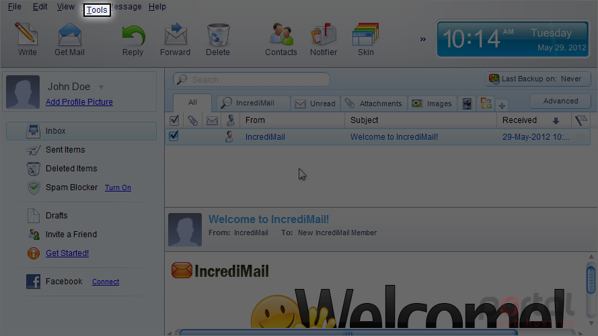Sort by the attachment paperclip column
Screen dimensions: 598x336
pyautogui.click(x=192, y=120)
